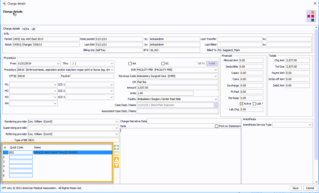The height and width of the screenshot is (193, 319).
Task: Click the Quick Code field in row 6
Action: [x=21, y=175]
